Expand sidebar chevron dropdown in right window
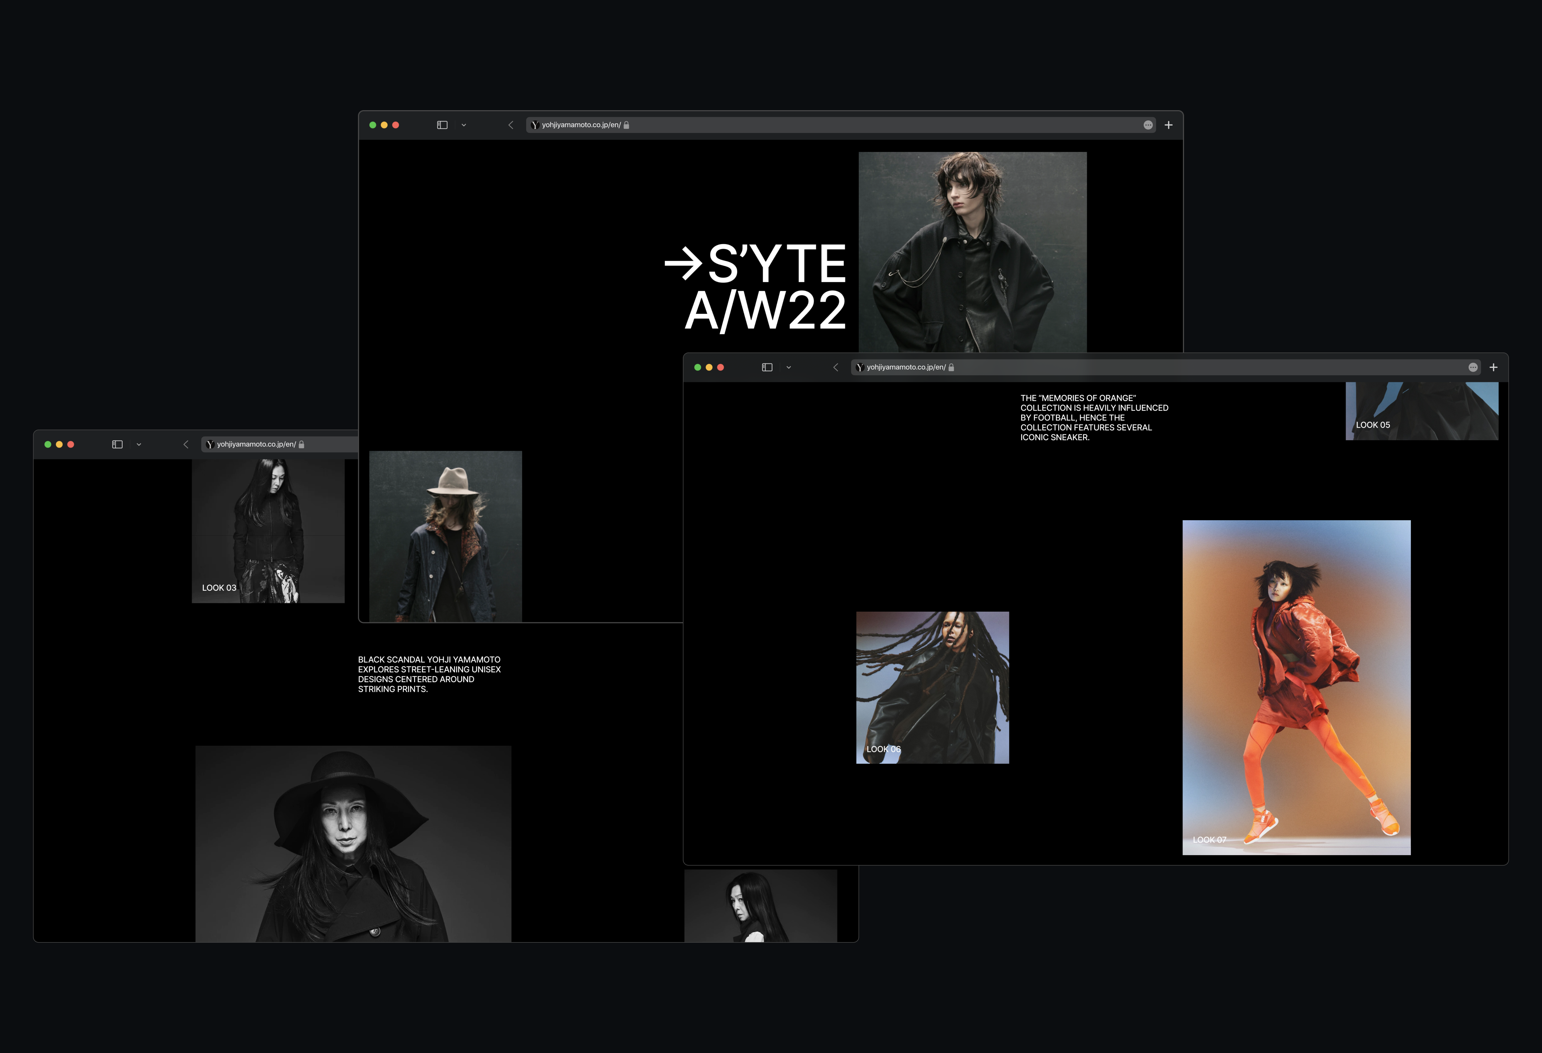The height and width of the screenshot is (1053, 1542). pos(788,367)
